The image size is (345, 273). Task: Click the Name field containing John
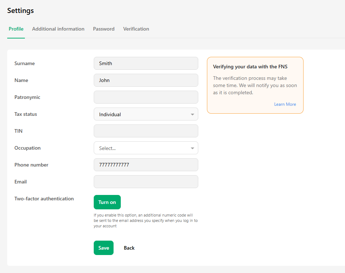click(x=146, y=80)
